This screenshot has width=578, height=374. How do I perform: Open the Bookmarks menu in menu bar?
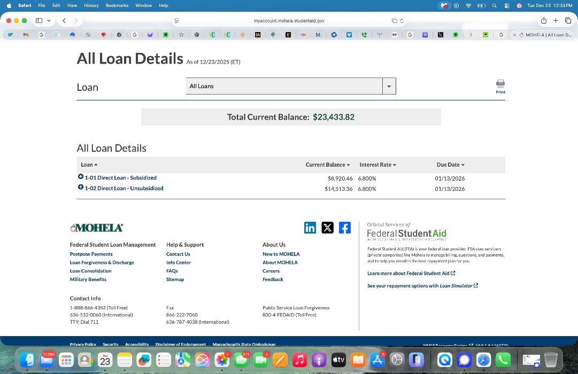117,5
